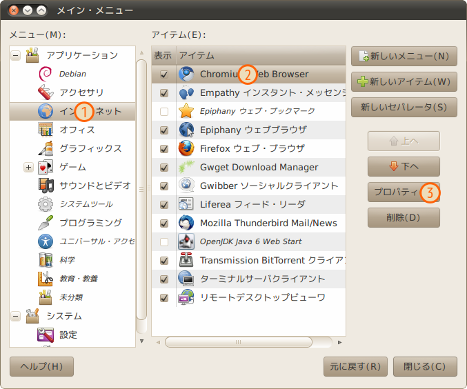The width and height of the screenshot is (467, 389).
Task: Click items list horizontal scroll right arrow
Action: (x=339, y=342)
